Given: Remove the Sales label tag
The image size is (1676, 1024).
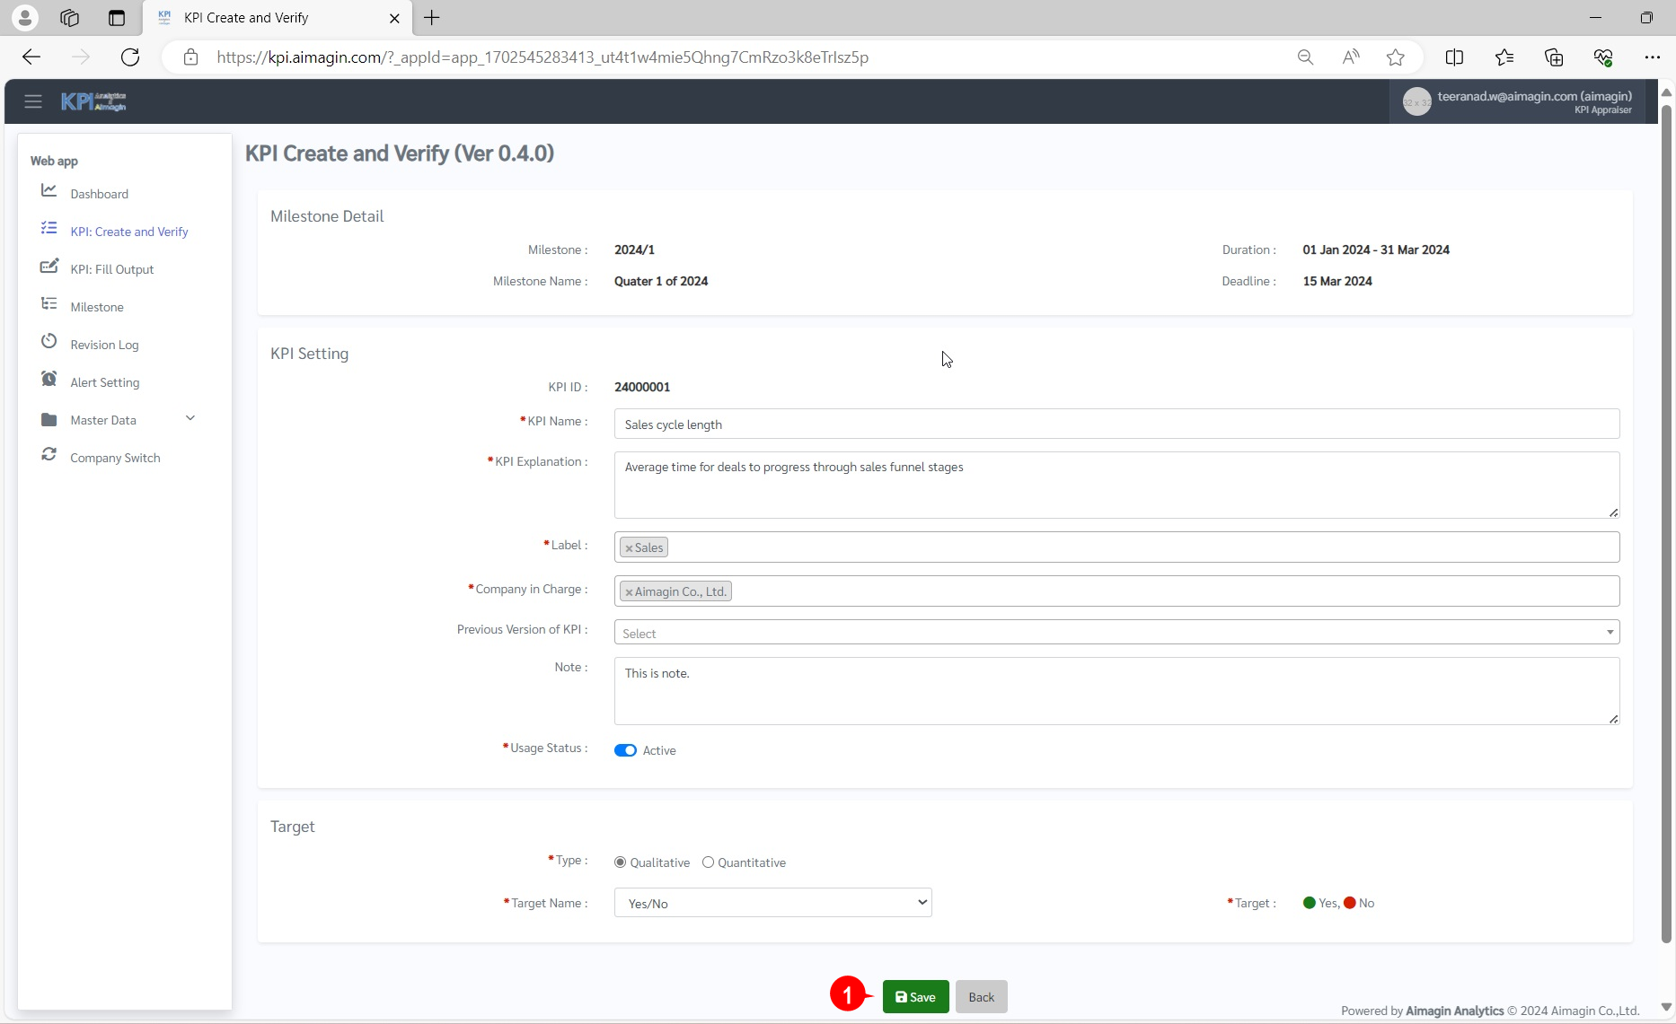Looking at the screenshot, I should (629, 548).
